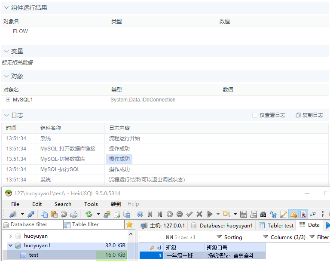Click the Run query play icon

[210, 214]
